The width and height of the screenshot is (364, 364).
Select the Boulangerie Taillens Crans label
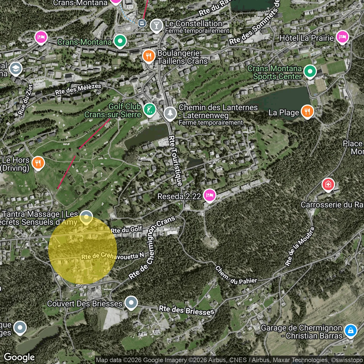click(183, 57)
